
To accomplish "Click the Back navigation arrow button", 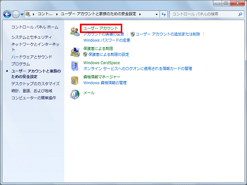I will coord(7,15).
